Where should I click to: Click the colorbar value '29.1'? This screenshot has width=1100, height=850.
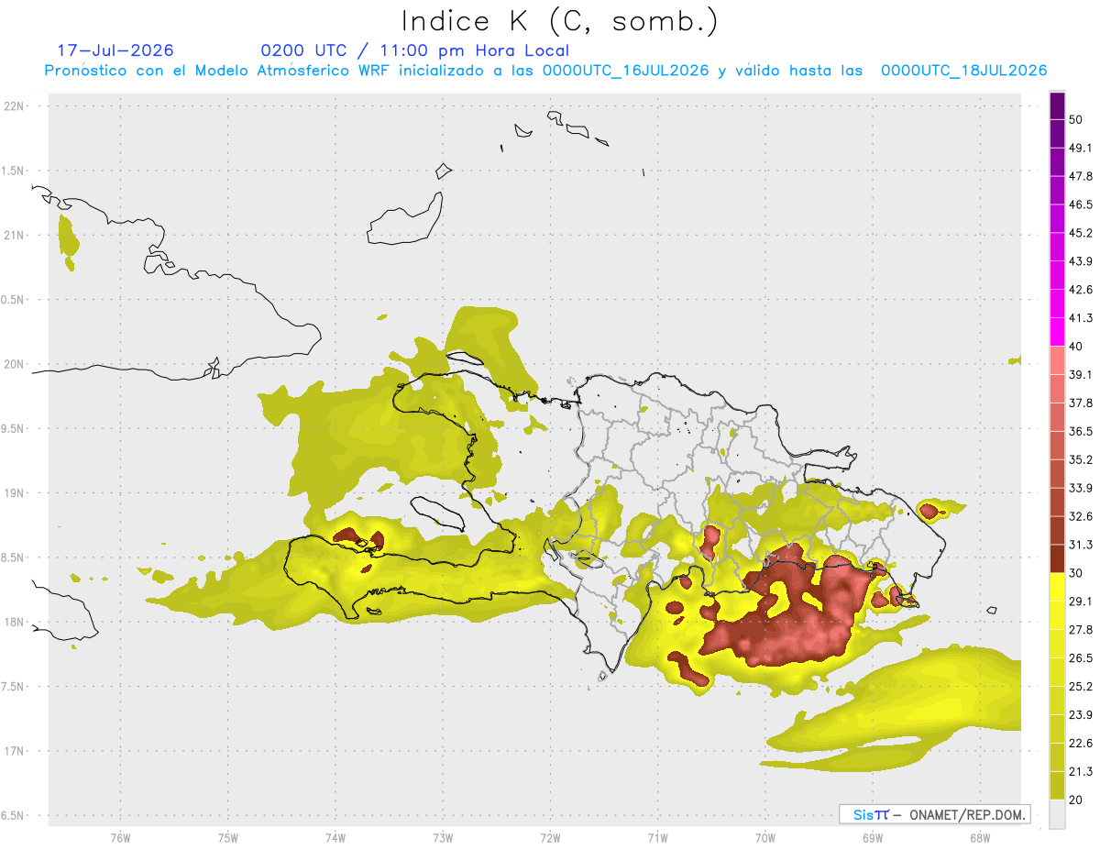pyautogui.click(x=1080, y=602)
